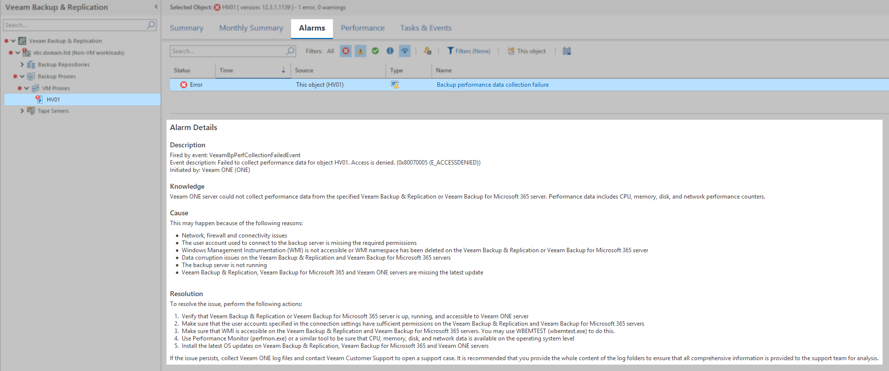Click the HV01 proxy server icon
889x371 pixels.
39,100
